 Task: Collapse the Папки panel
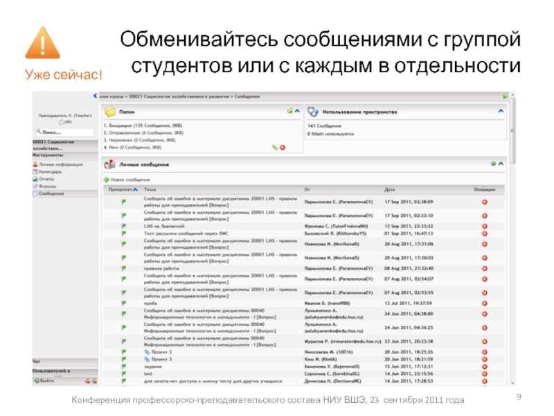pyautogui.click(x=298, y=111)
